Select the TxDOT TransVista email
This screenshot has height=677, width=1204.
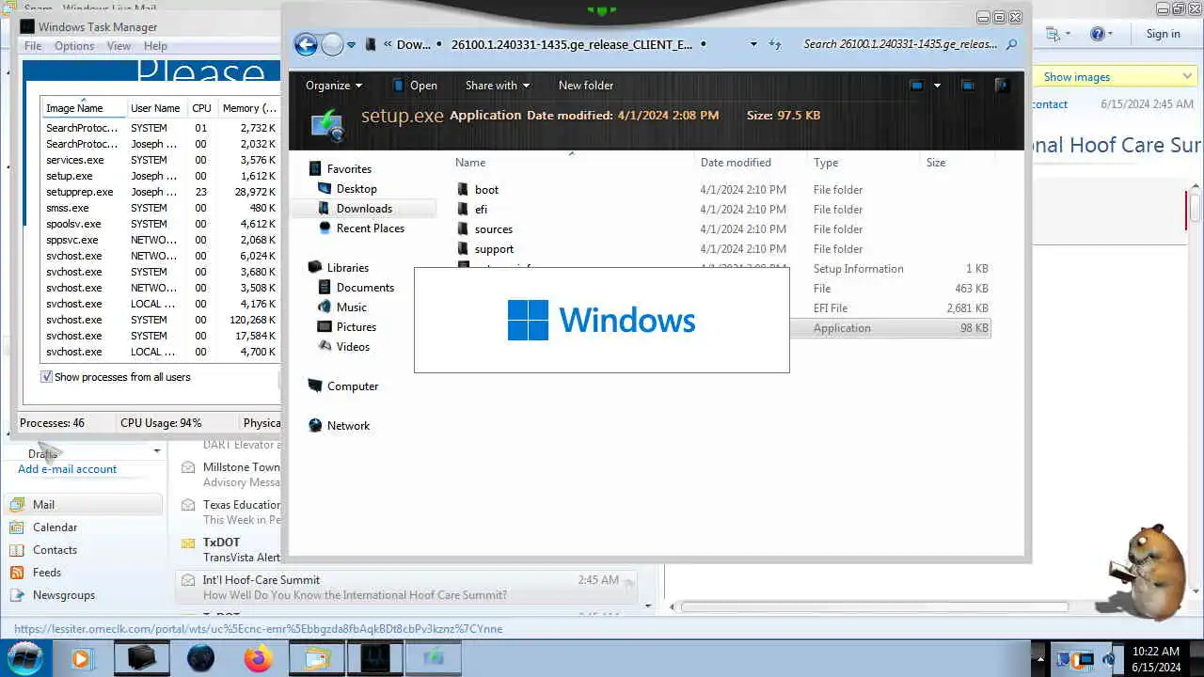pyautogui.click(x=230, y=550)
